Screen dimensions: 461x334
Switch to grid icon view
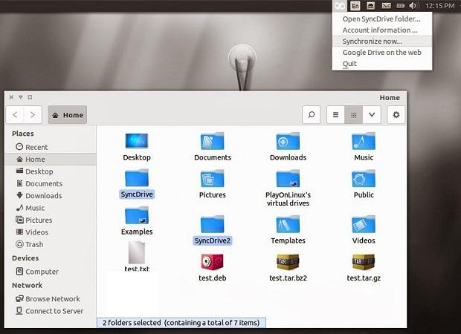pyautogui.click(x=354, y=115)
